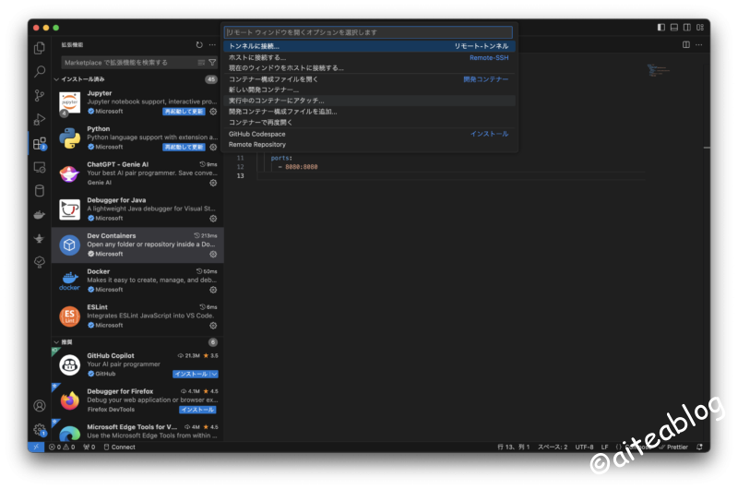Toggle the bottom panel layout button
The height and width of the screenshot is (489, 738).
pyautogui.click(x=674, y=28)
